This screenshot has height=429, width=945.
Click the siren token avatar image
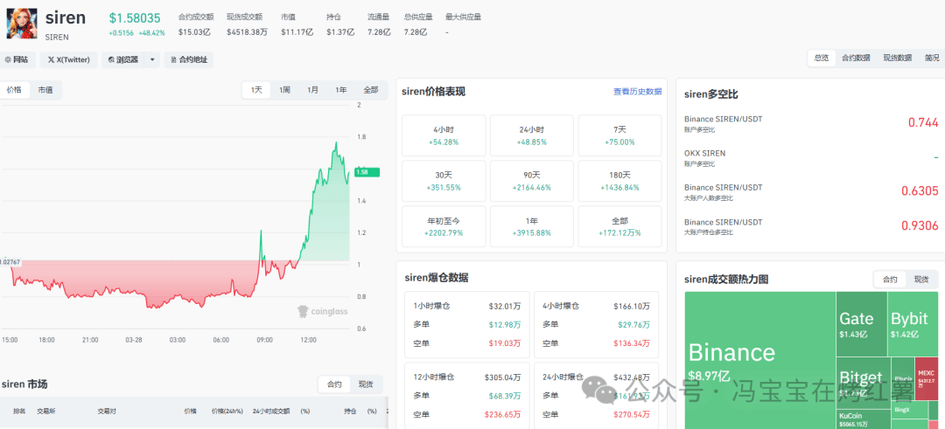pyautogui.click(x=22, y=24)
